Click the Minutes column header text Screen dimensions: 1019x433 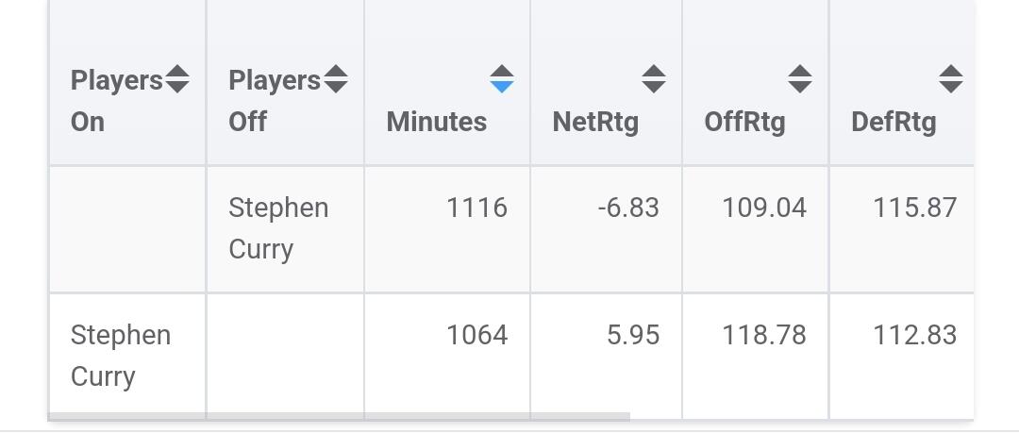(437, 122)
